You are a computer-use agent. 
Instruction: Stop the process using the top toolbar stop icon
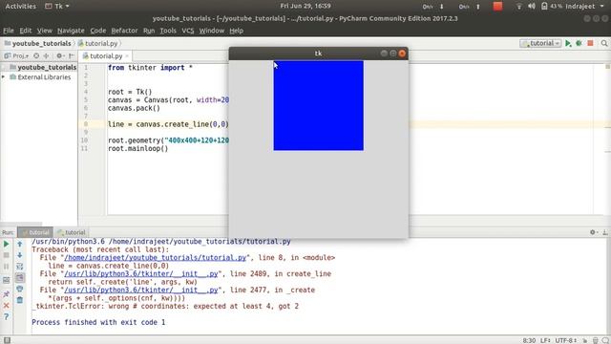(x=590, y=43)
